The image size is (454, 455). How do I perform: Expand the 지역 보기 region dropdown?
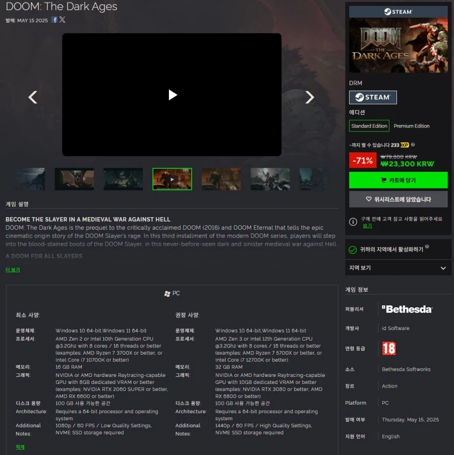coord(398,268)
